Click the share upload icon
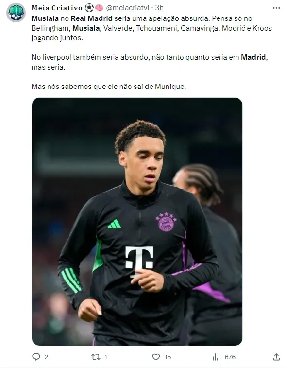This screenshot has width=286, height=368. (x=277, y=357)
